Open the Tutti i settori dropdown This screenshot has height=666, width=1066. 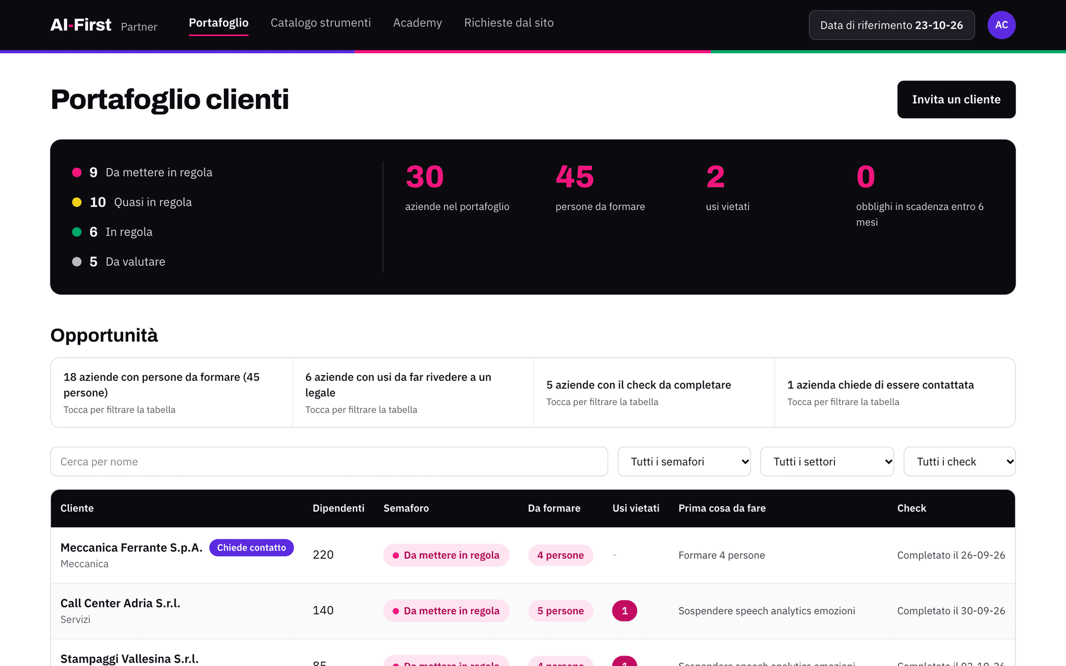(827, 462)
